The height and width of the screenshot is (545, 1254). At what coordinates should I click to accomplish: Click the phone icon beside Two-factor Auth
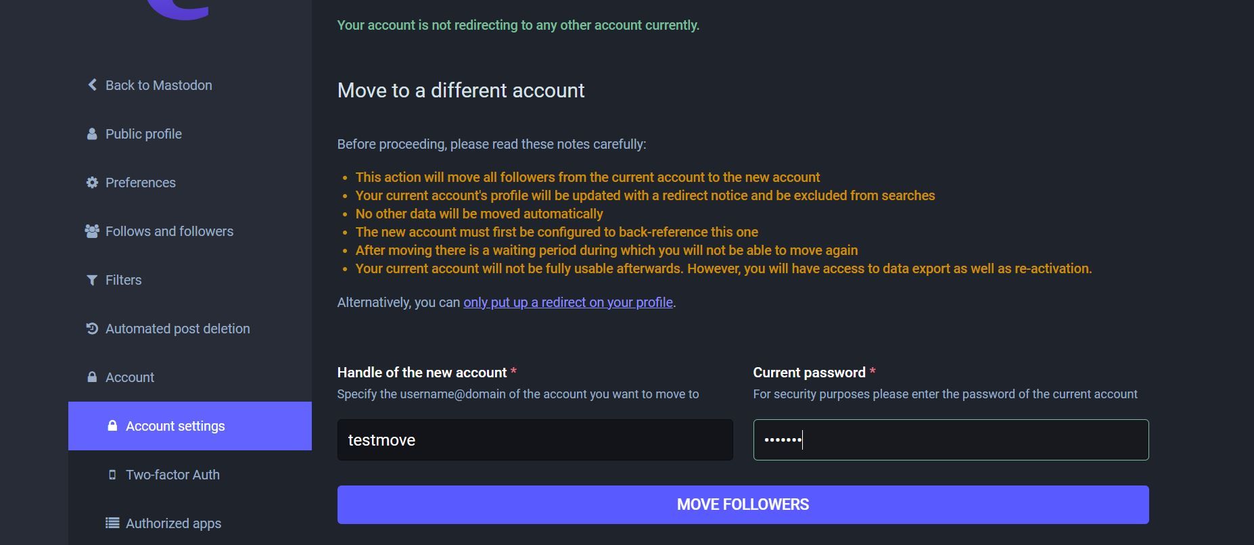tap(112, 474)
